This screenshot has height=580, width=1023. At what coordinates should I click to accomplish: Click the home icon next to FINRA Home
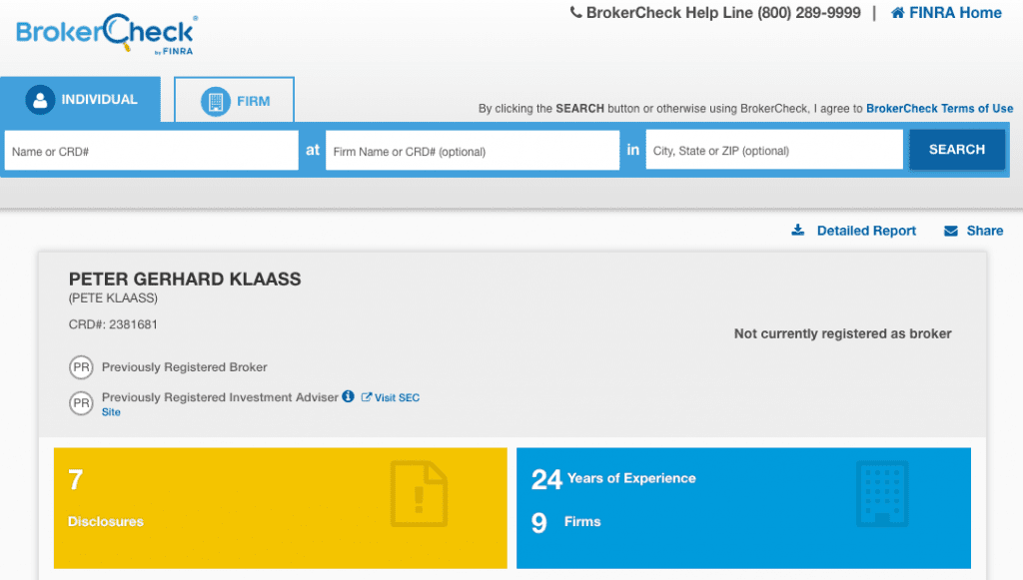(x=897, y=13)
